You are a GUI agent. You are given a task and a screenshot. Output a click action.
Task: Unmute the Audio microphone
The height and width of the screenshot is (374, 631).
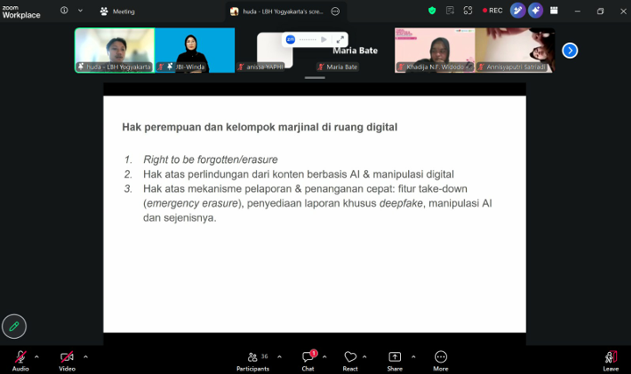20,361
